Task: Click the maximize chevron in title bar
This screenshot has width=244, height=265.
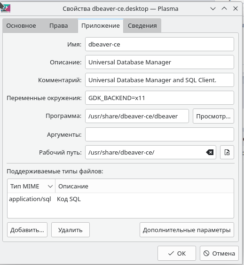Action: 224,8
